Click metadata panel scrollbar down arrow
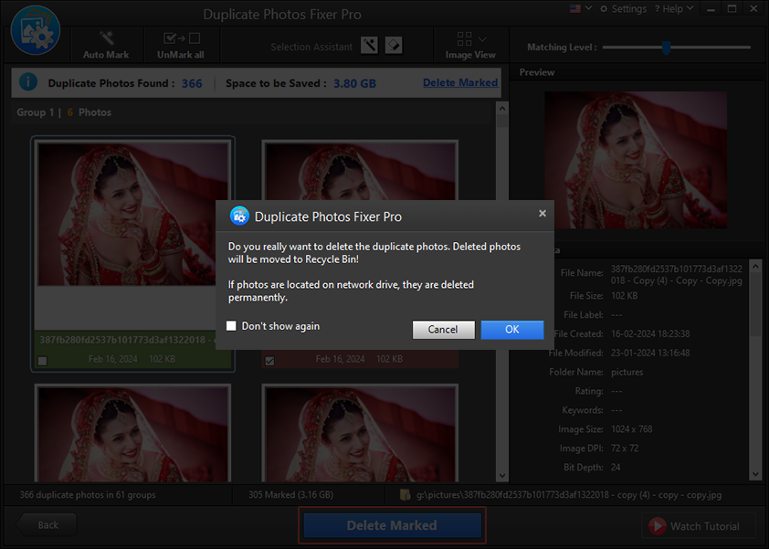Screen dimensions: 769x549 pyautogui.click(x=755, y=474)
